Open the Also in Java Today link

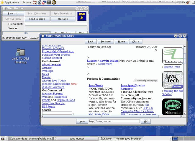point(54,81)
